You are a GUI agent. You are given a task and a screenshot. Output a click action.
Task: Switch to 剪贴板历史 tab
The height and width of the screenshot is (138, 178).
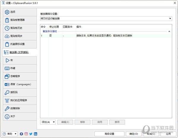20,28
